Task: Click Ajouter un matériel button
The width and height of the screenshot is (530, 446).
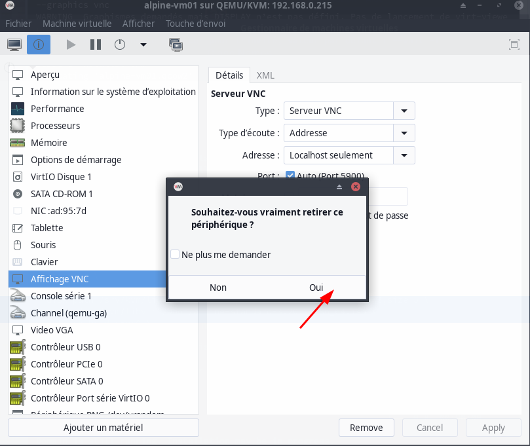Action: coord(103,428)
